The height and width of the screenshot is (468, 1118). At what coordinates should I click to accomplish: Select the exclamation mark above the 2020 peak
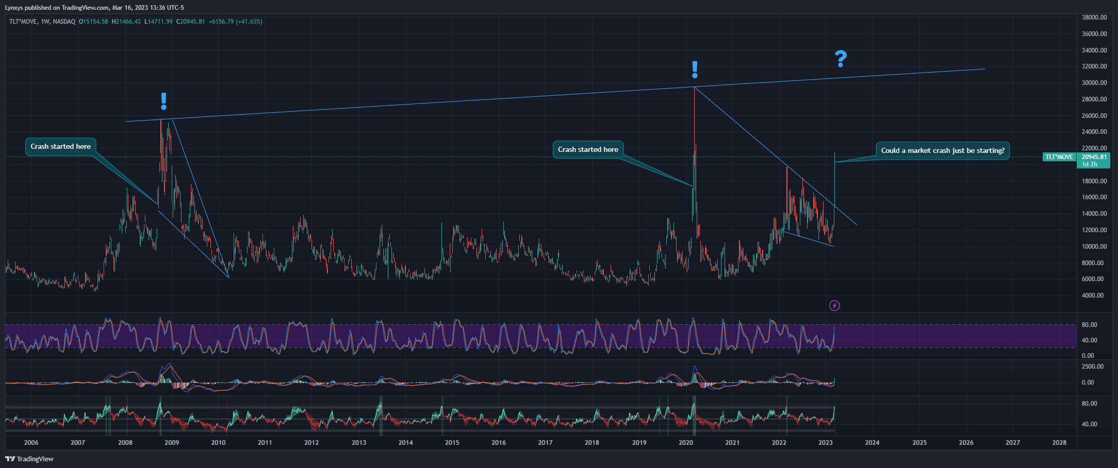point(695,70)
